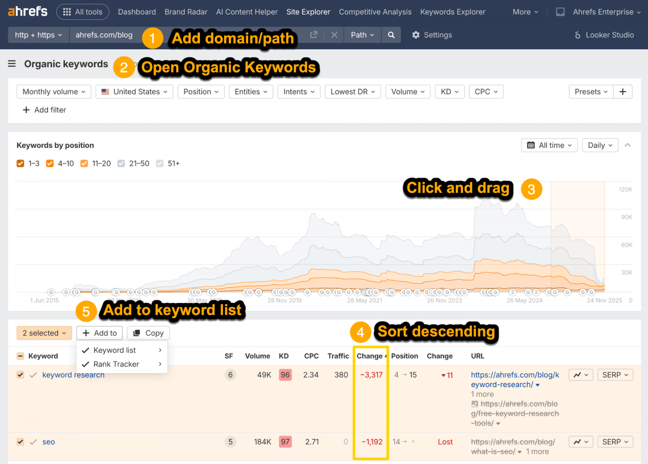
Task: Open the sparkline chart dropdown for keyword research
Action: pyautogui.click(x=581, y=375)
